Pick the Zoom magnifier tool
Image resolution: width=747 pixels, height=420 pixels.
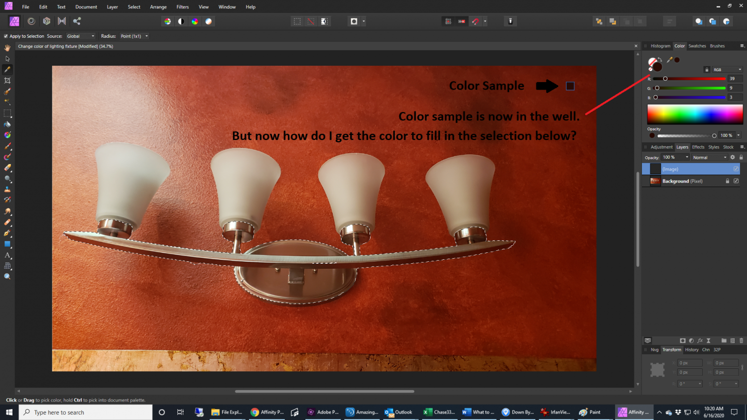[7, 277]
